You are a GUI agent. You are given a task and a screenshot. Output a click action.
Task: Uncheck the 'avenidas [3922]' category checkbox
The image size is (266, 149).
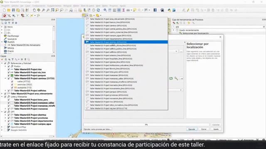pos(12,84)
